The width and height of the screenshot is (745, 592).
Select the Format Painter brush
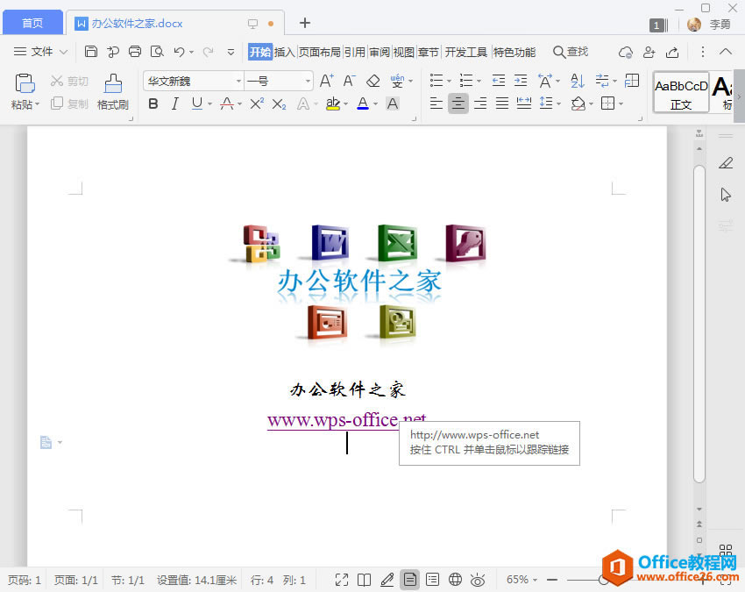click(112, 83)
